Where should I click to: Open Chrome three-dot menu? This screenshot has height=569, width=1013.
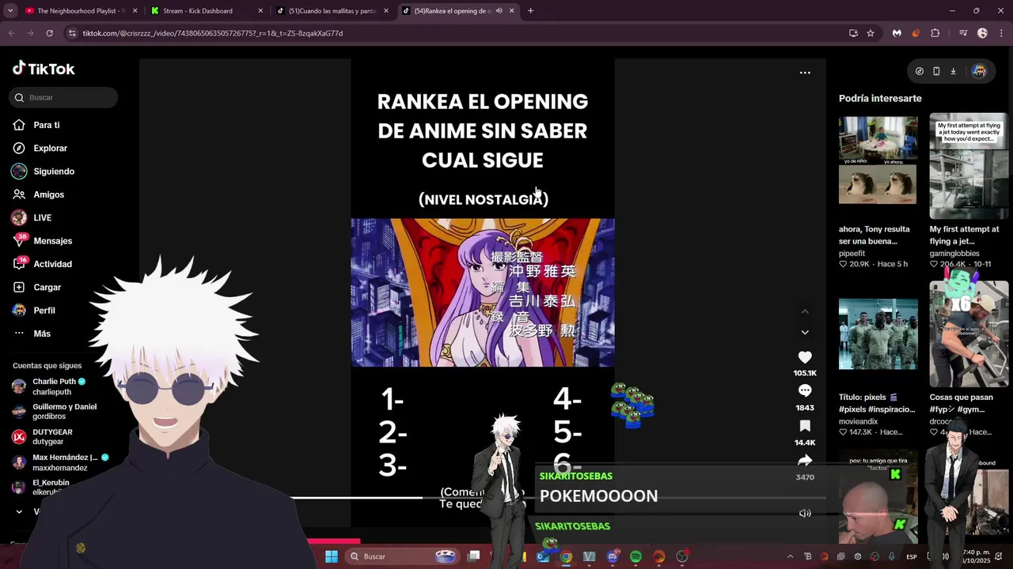click(x=1002, y=33)
